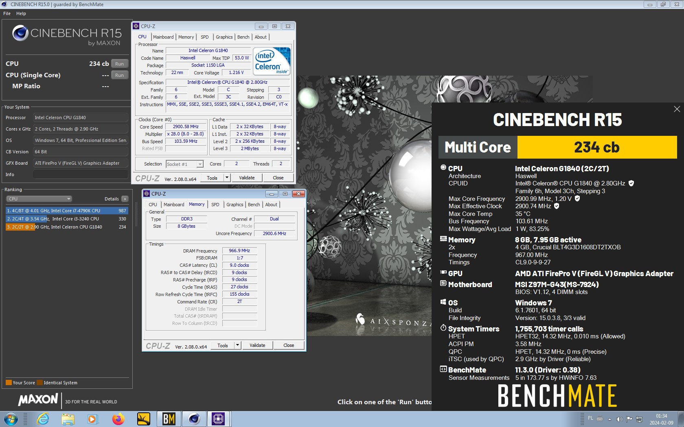This screenshot has width=684, height=427.
Task: Open the File menu
Action: coord(7,13)
